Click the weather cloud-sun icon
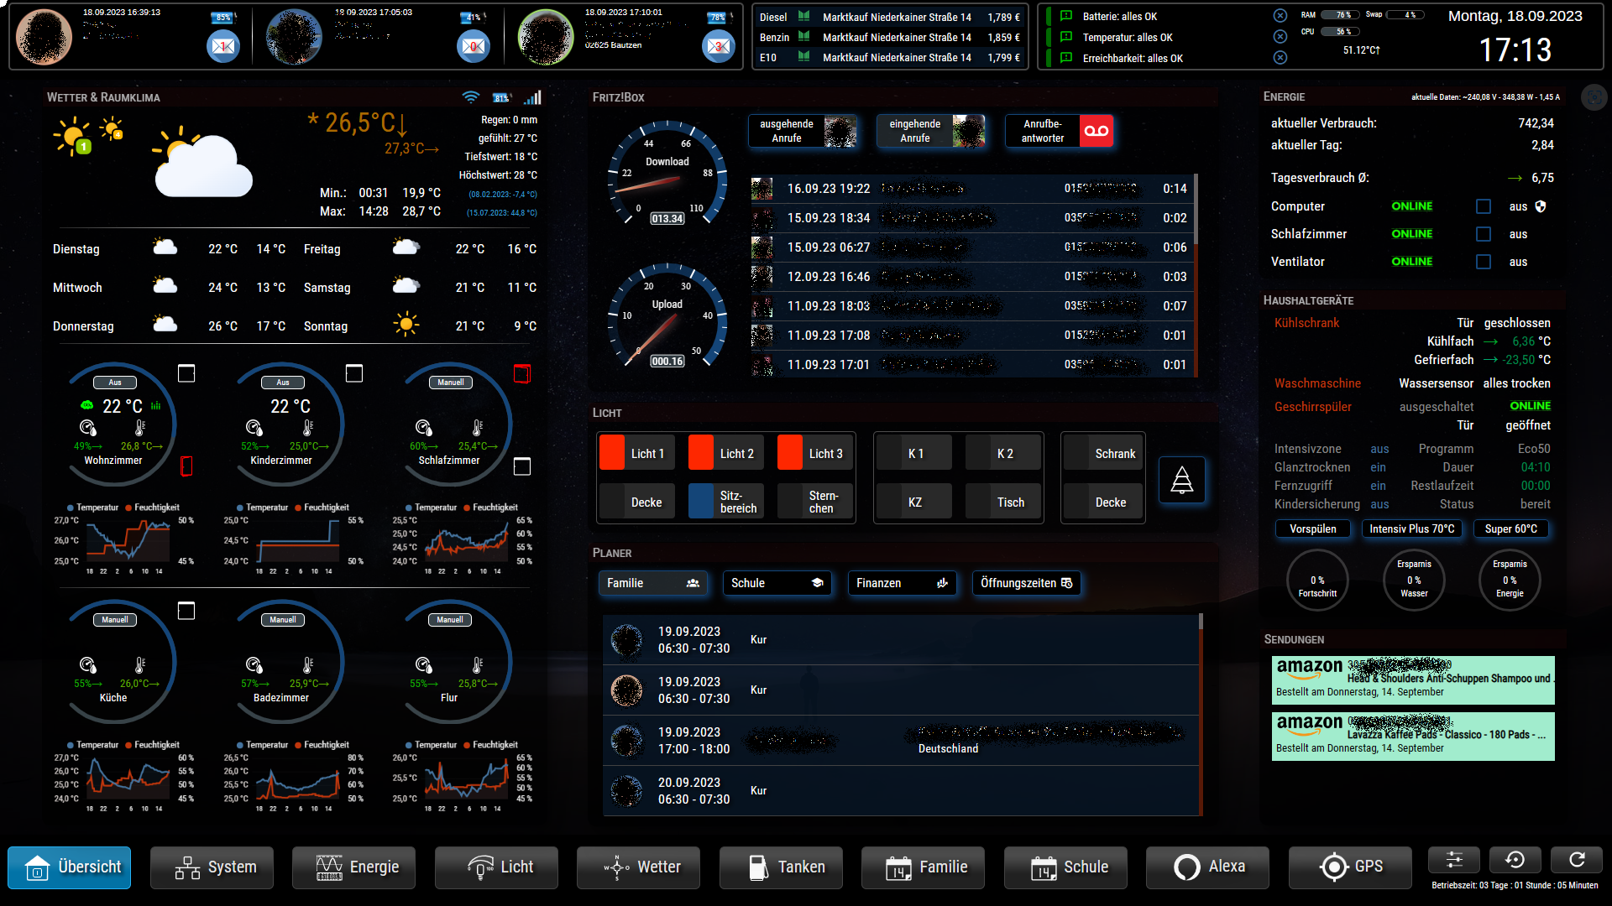Screen dimensions: 1612x906 coord(202,163)
